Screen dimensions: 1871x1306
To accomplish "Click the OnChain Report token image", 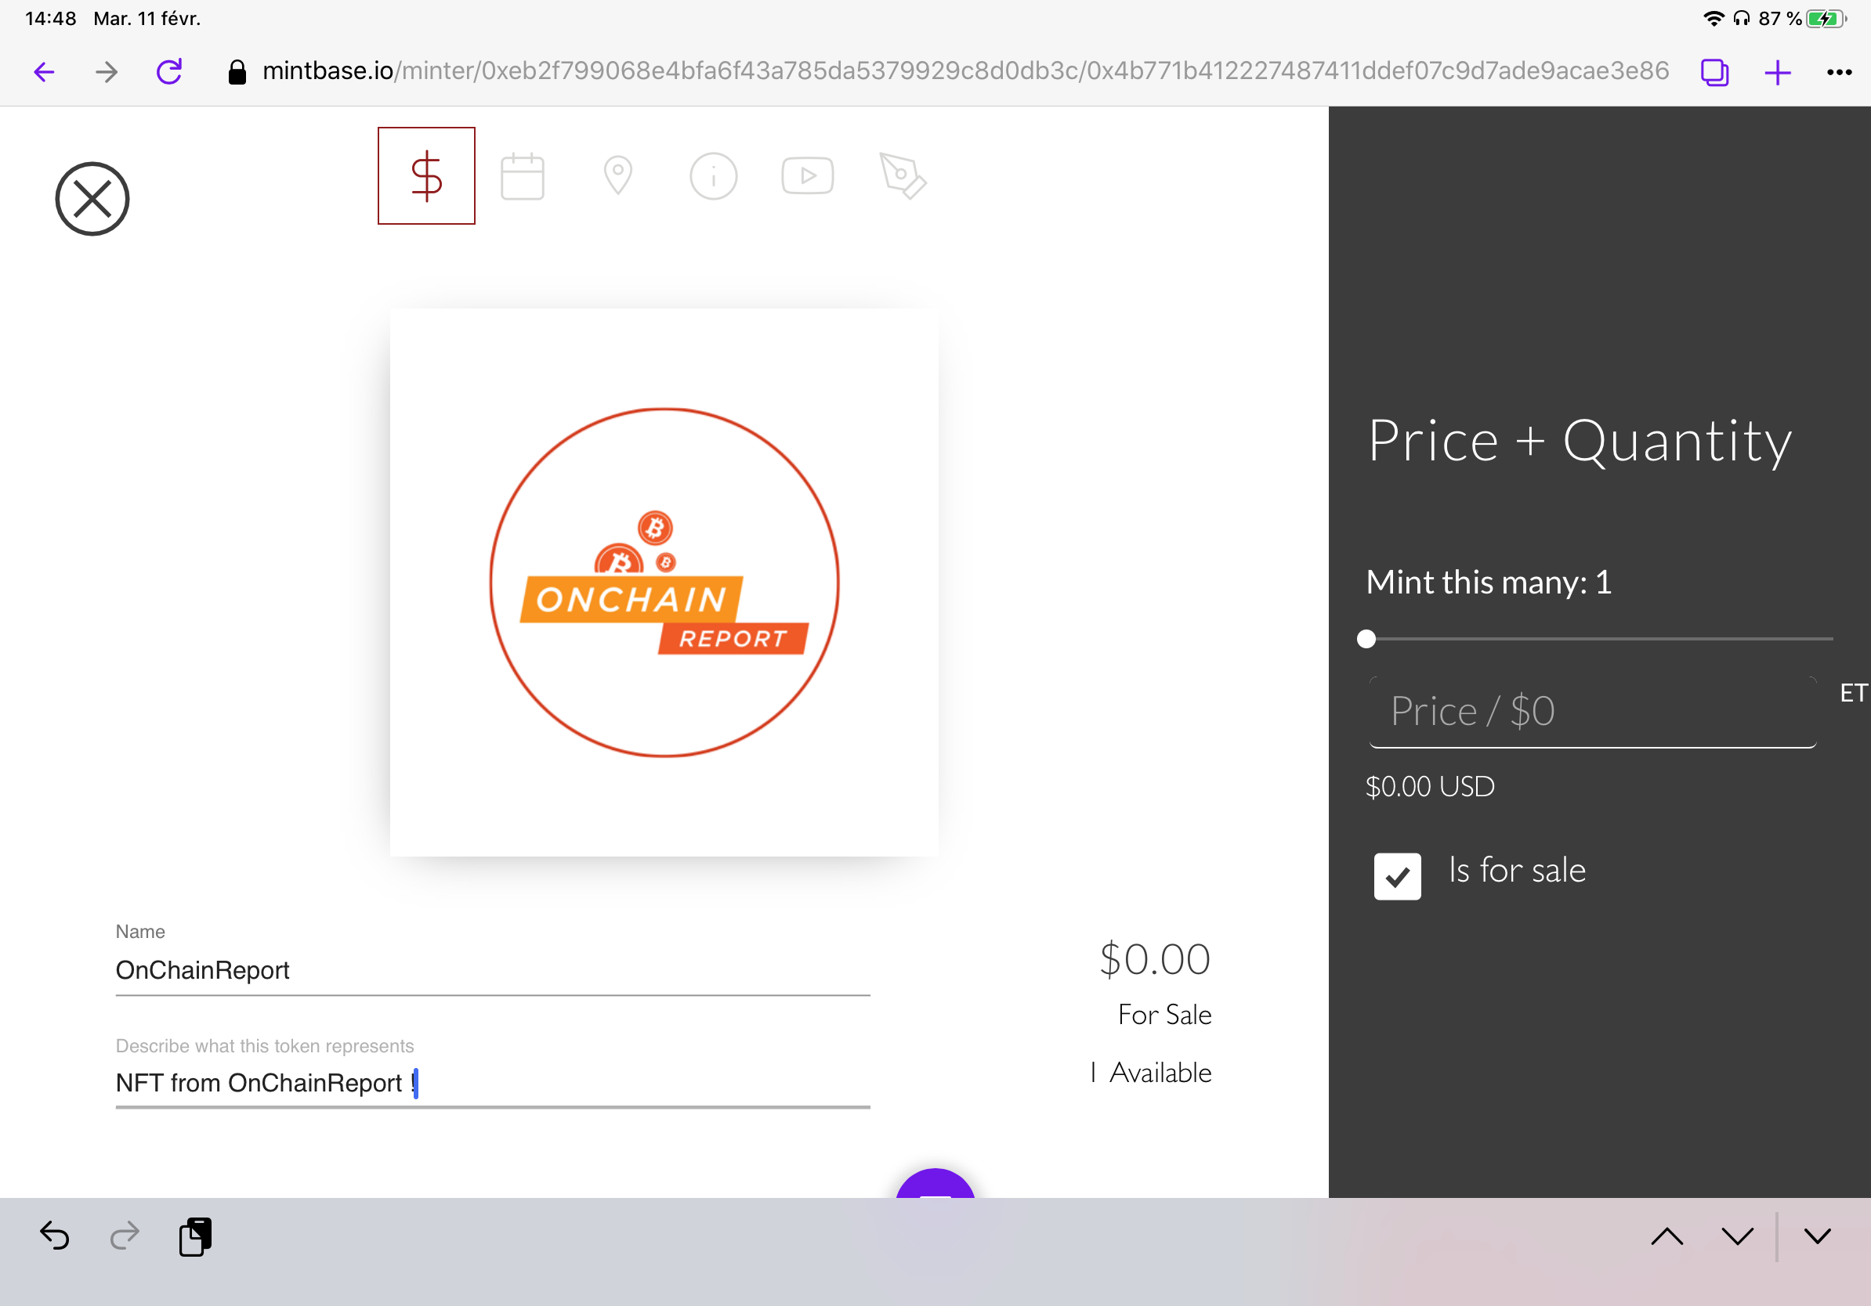I will click(x=664, y=583).
